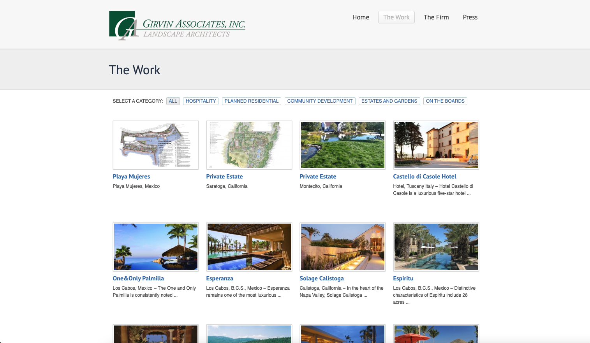Open Saratoga Private Estate plan thumbnail
This screenshot has height=343, width=590.
[x=249, y=145]
